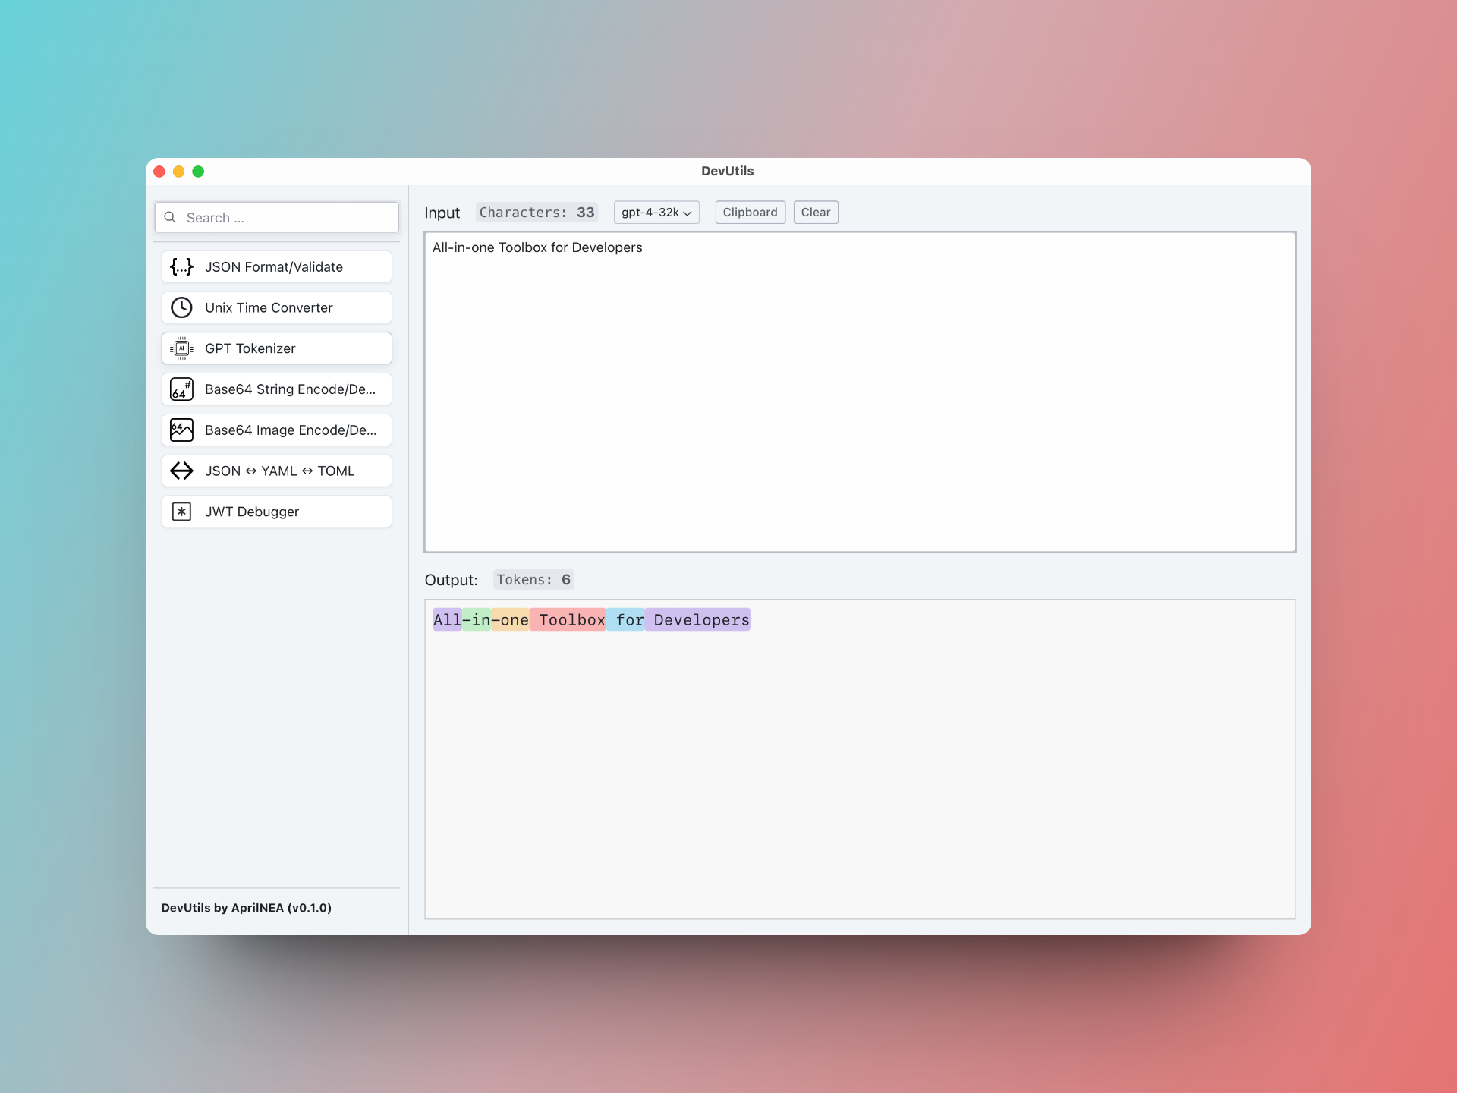Open JSON ↔ YAML ↔ TOML converter
Image resolution: width=1457 pixels, height=1093 pixels.
(x=276, y=471)
